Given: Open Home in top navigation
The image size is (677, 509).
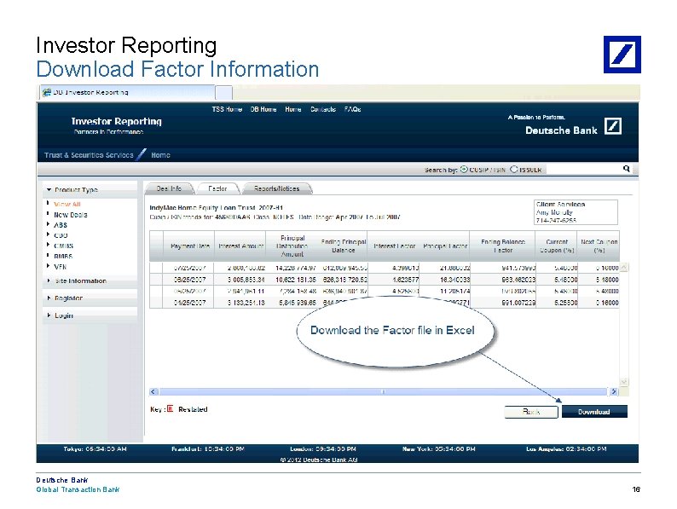Looking at the screenshot, I should coord(293,109).
